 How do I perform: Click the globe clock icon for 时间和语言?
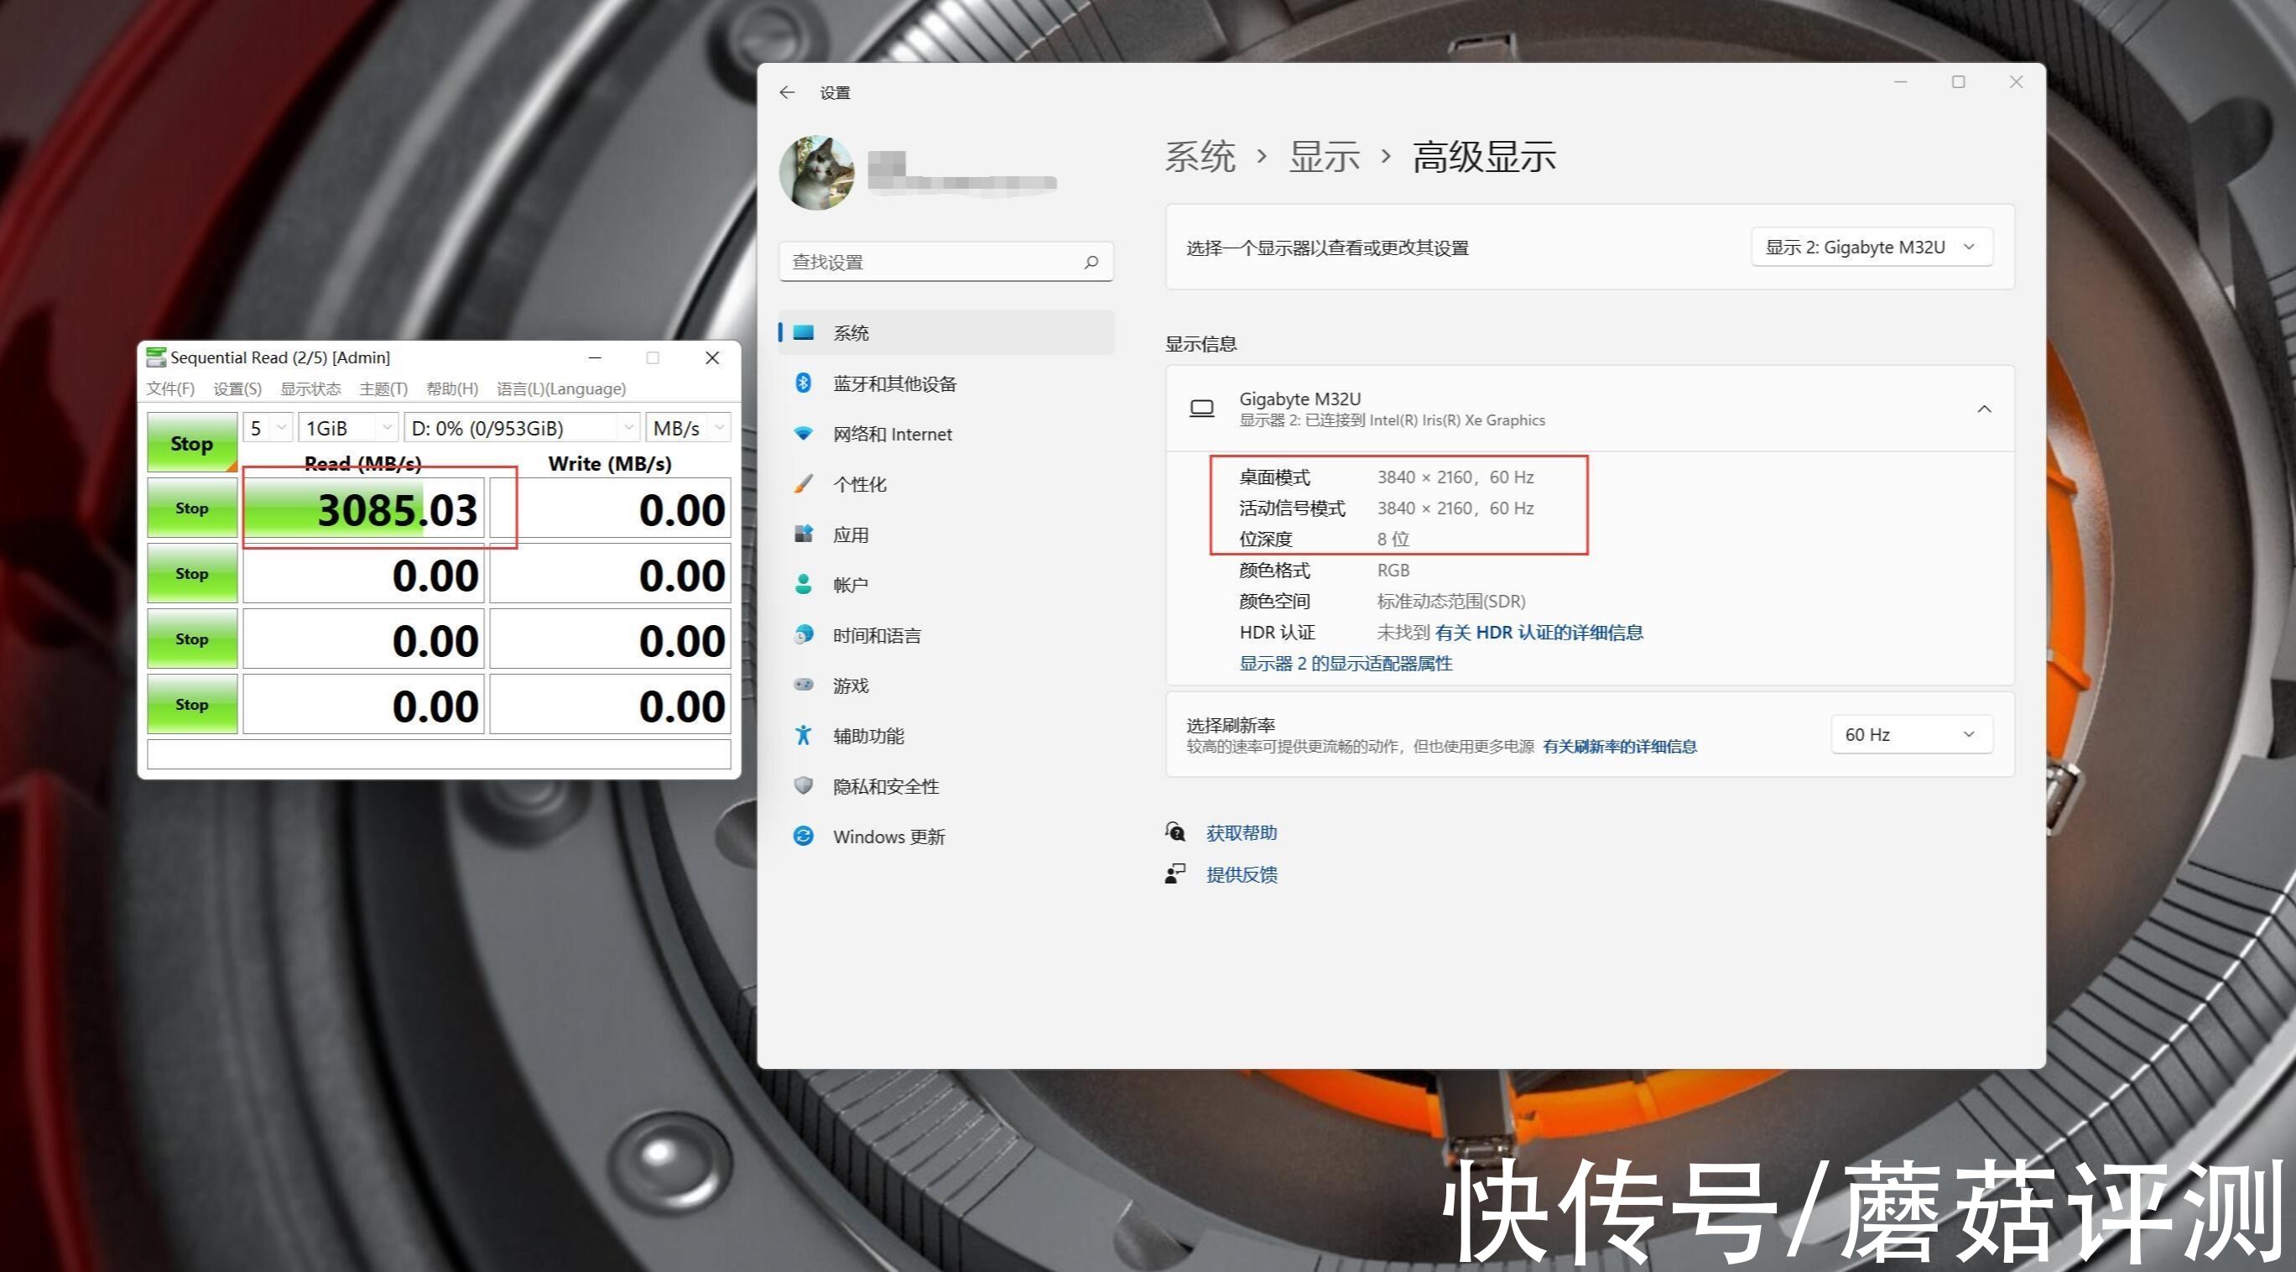click(x=803, y=634)
